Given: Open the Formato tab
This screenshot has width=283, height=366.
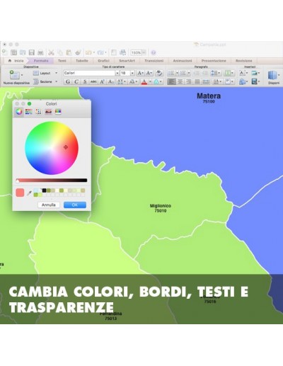Looking at the screenshot, I should tap(41, 61).
